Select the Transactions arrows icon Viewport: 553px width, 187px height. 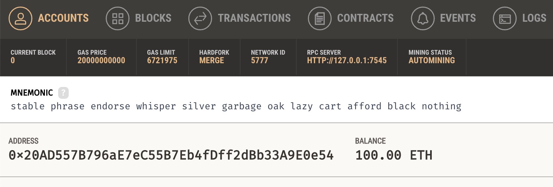point(200,18)
